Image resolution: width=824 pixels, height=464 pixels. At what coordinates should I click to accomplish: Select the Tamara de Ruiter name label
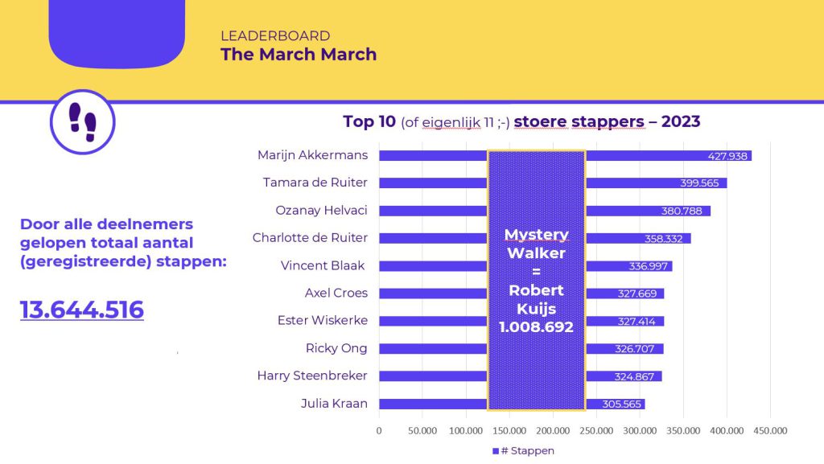coord(315,183)
